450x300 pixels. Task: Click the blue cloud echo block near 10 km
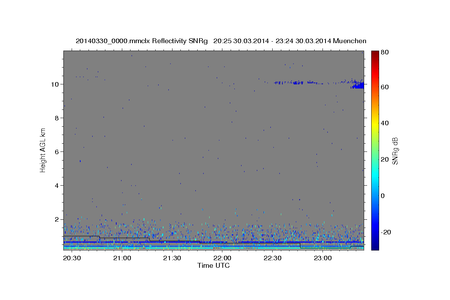(357, 85)
